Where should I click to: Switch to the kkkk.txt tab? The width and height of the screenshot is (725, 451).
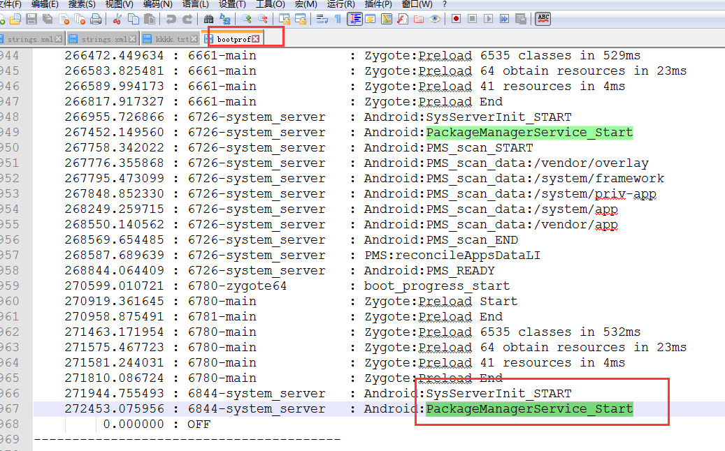[171, 39]
